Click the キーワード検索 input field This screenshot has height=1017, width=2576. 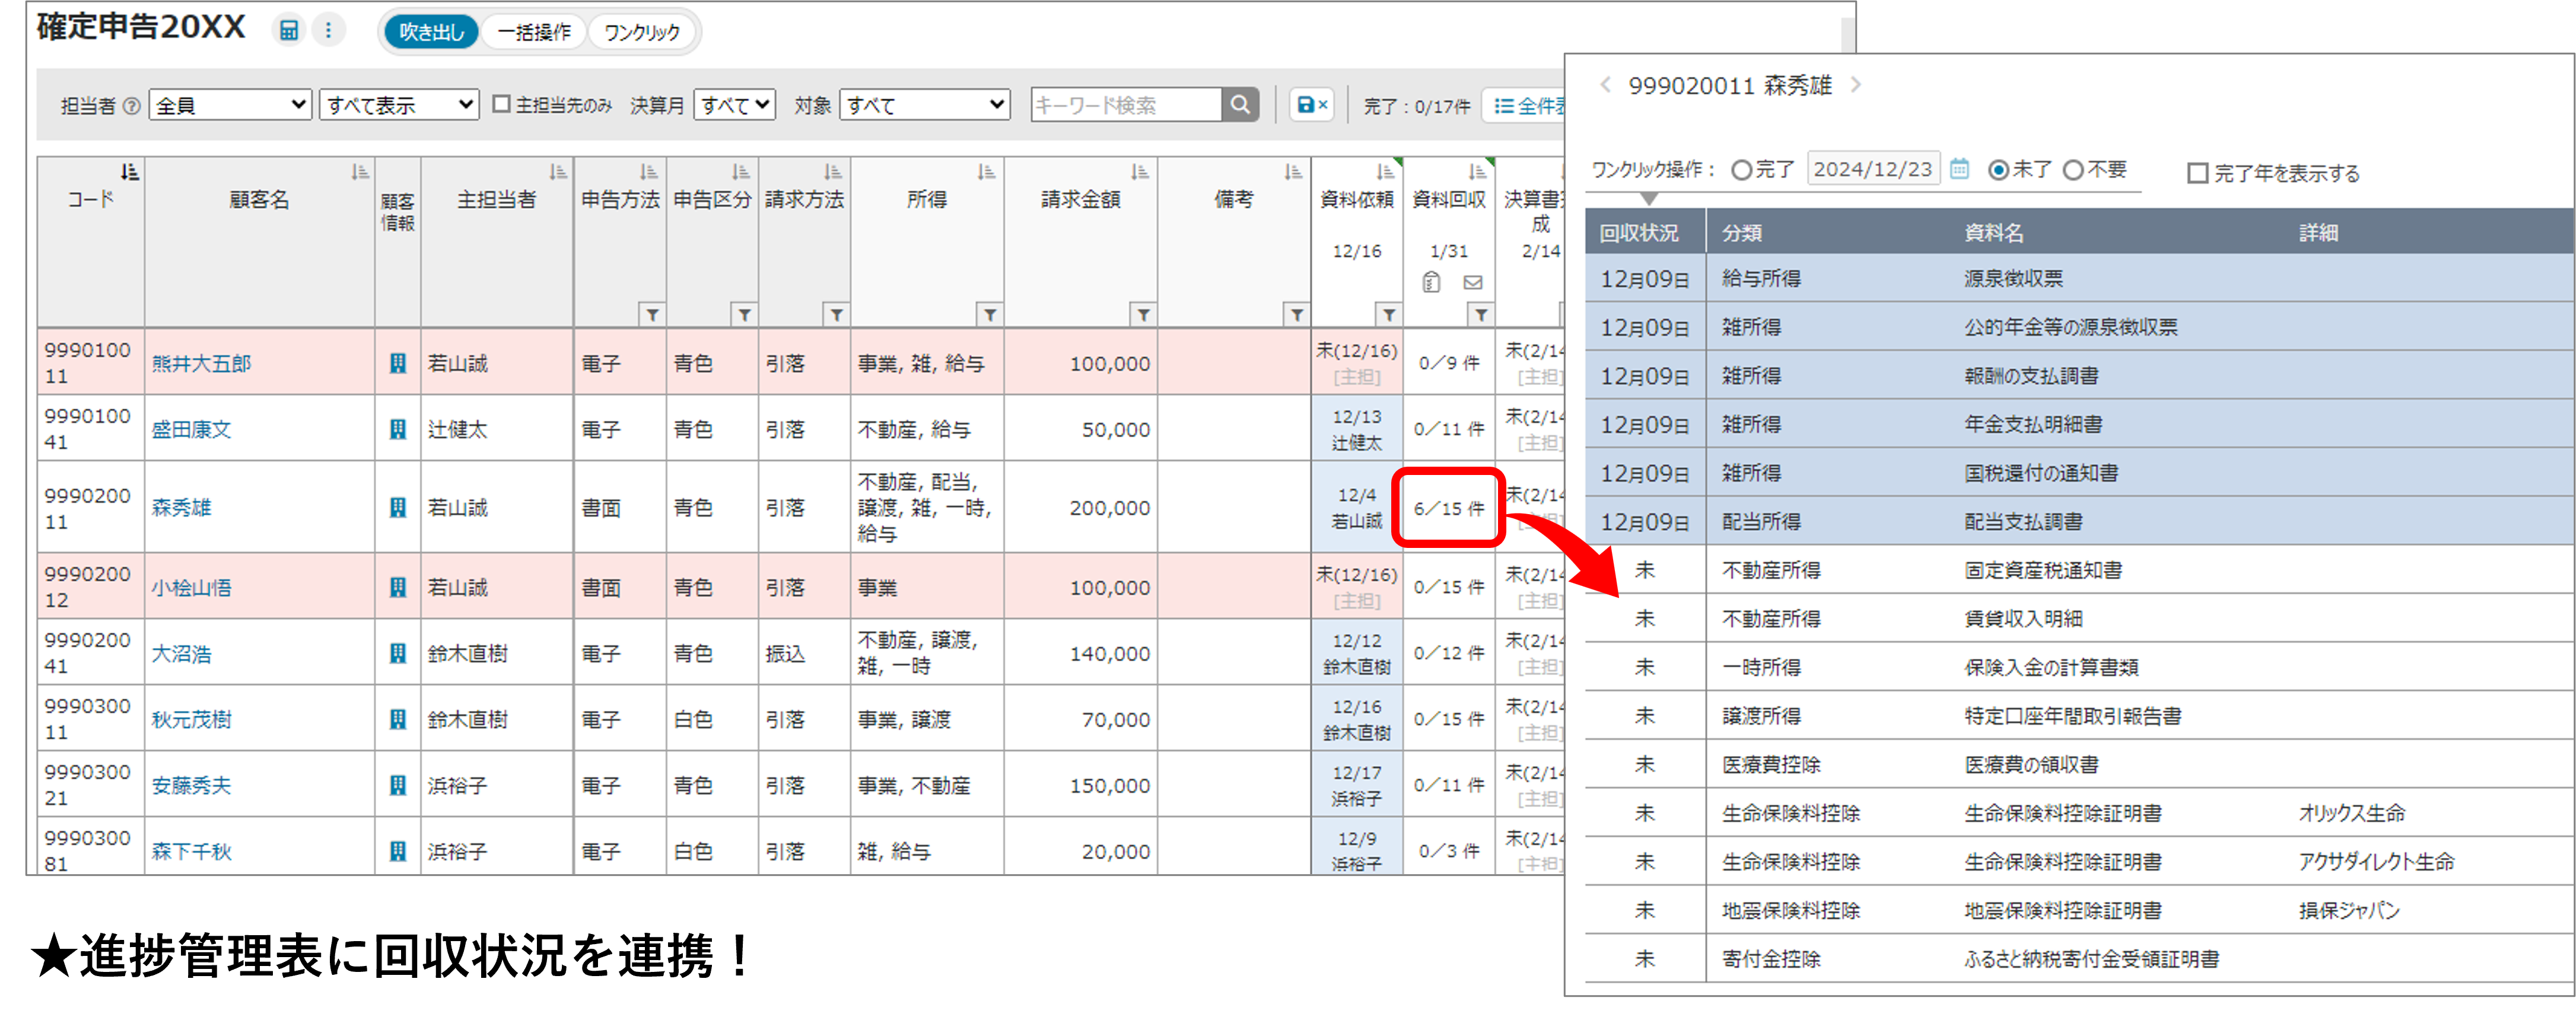[1125, 105]
